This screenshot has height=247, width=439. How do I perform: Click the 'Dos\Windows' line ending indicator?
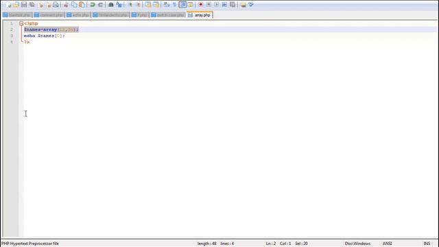point(357,244)
